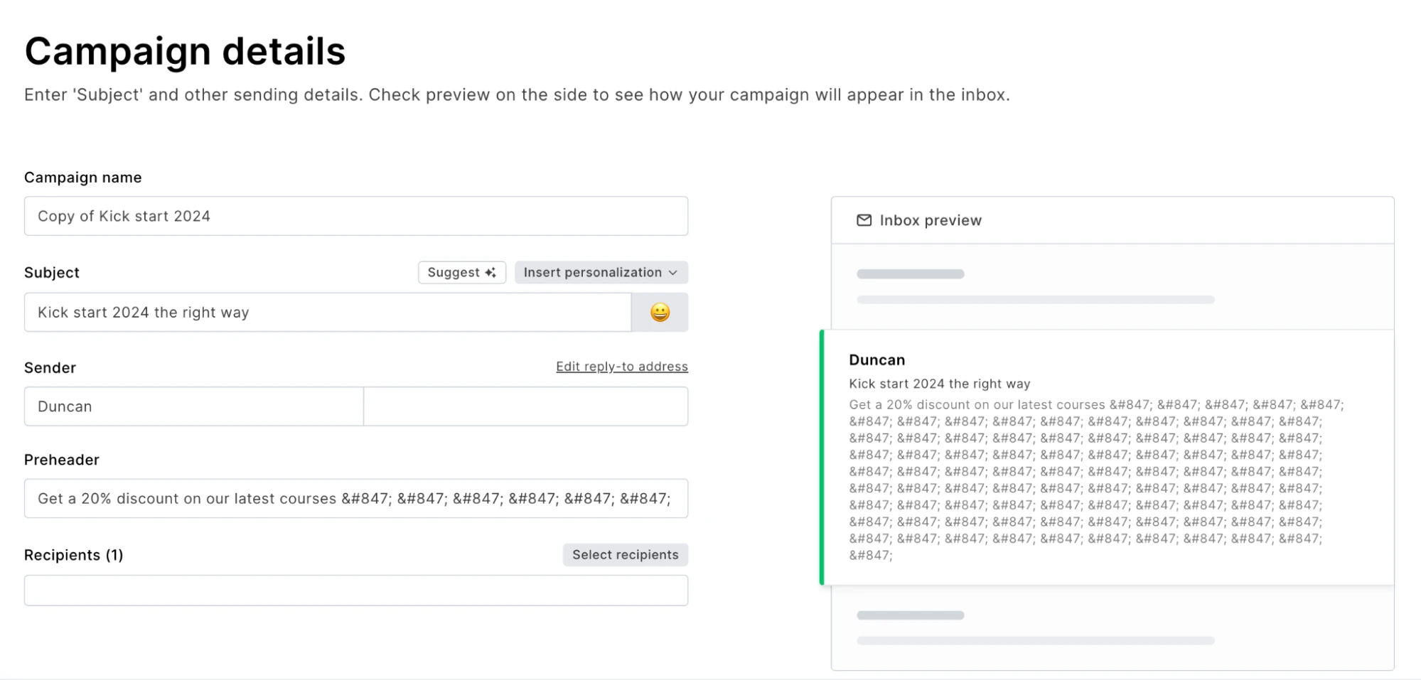Click the Suggest subject button
The image size is (1421, 680).
(461, 273)
